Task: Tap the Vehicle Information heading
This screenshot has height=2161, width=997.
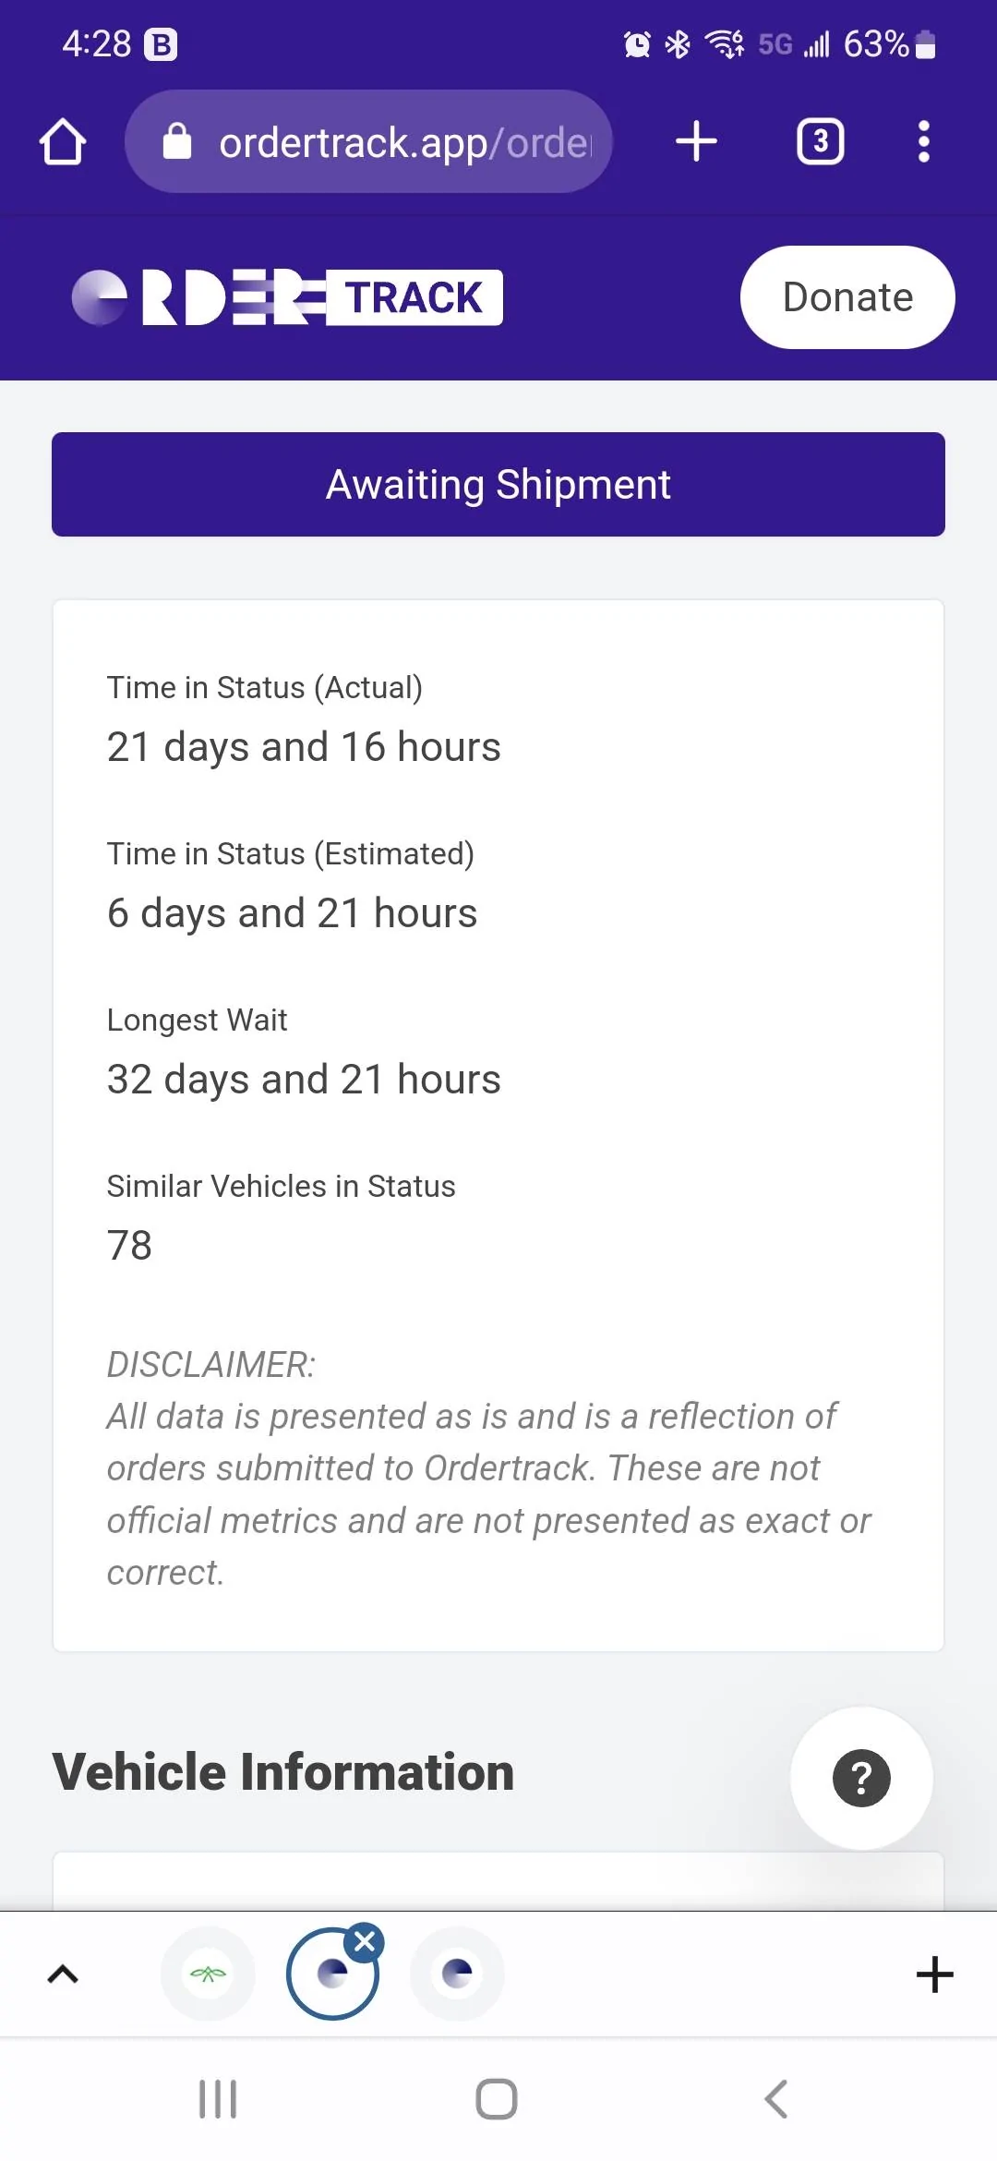Action: point(282,1771)
